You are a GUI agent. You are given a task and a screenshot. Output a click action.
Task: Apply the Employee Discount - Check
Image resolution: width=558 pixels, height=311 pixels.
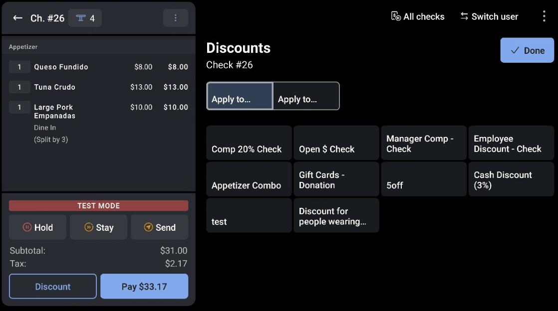point(511,143)
